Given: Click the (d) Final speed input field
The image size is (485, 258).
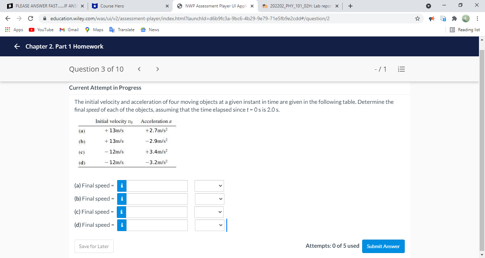Looking at the screenshot, I should 157,225.
